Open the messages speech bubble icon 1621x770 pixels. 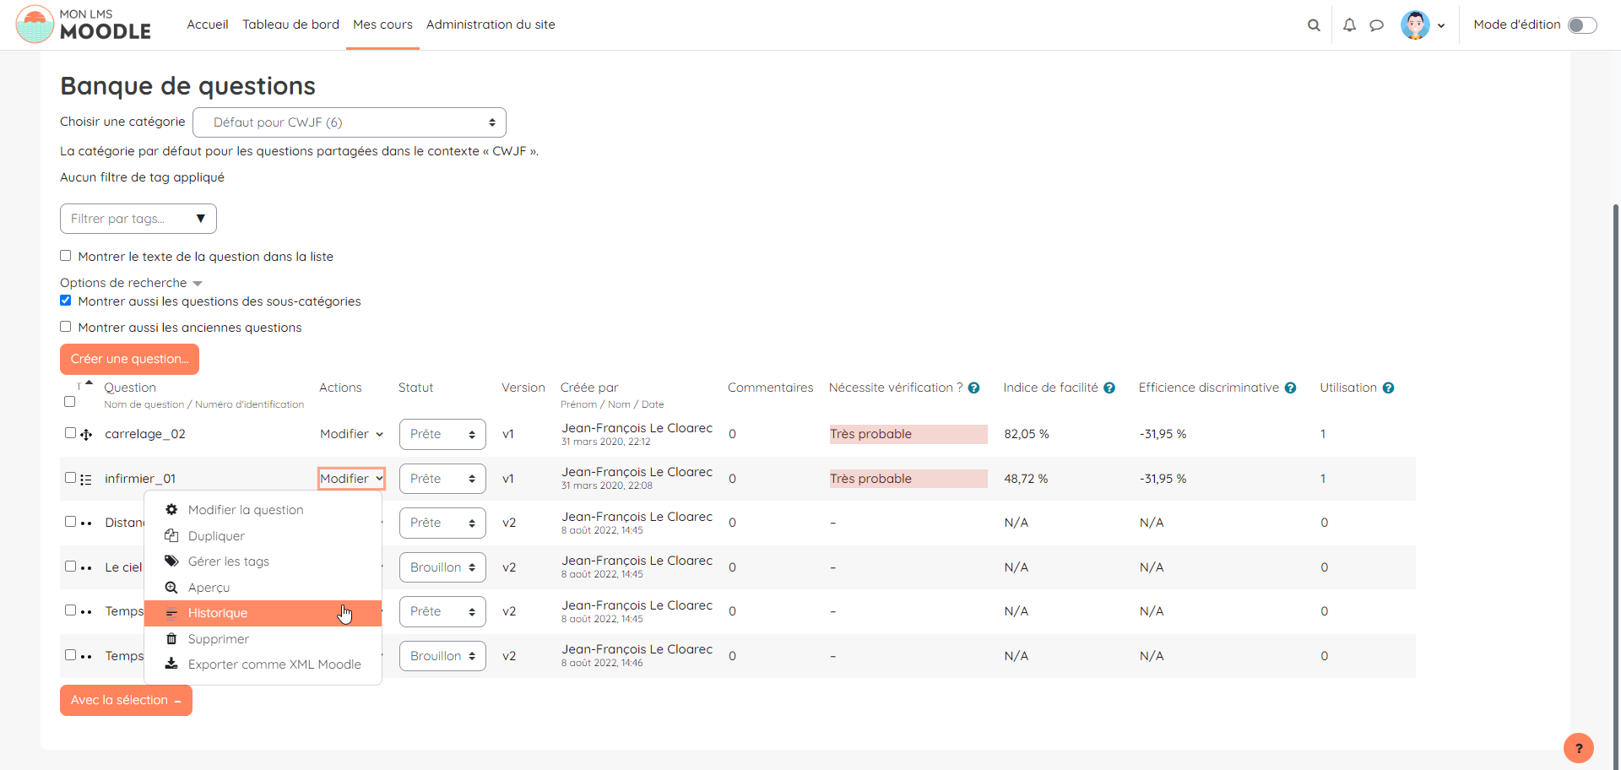coord(1376,25)
